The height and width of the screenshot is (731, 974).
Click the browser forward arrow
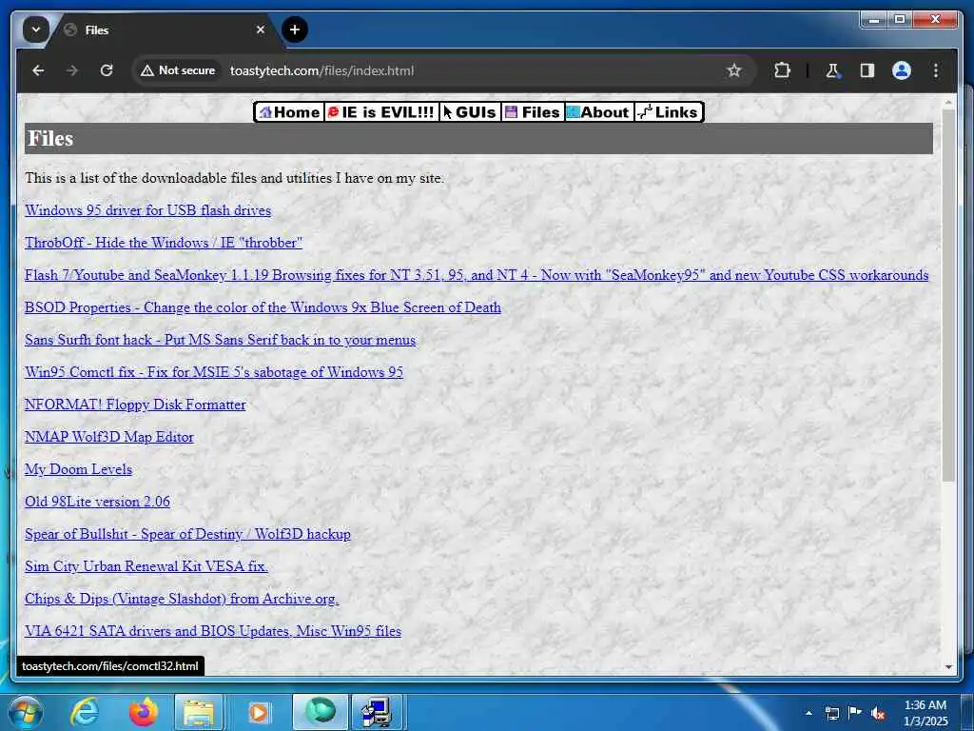pyautogui.click(x=72, y=70)
